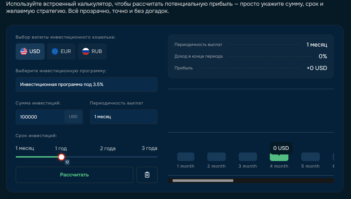
Task: Set term to 3 года label
Action: 149,148
